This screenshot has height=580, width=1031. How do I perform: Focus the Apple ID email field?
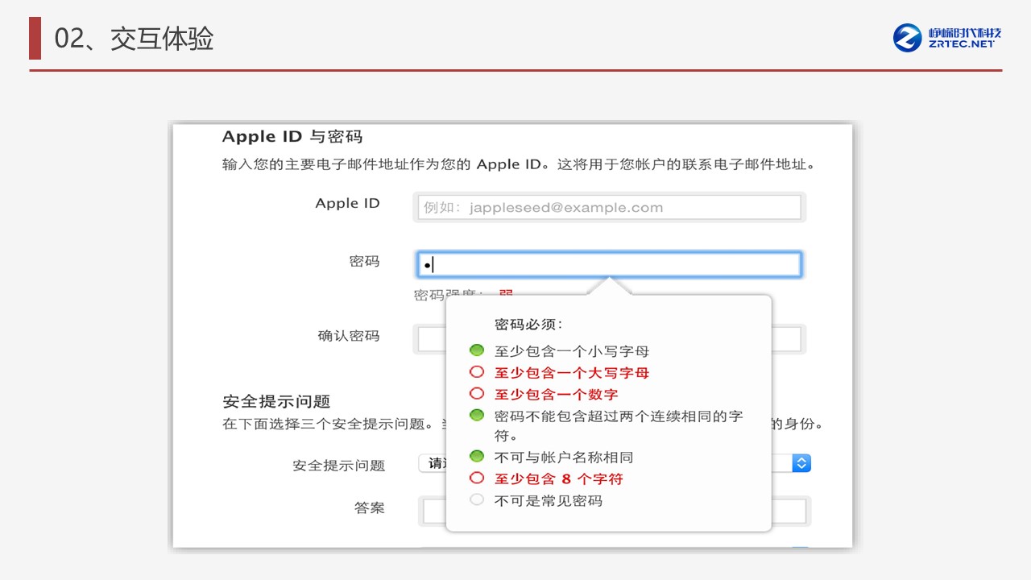point(609,207)
